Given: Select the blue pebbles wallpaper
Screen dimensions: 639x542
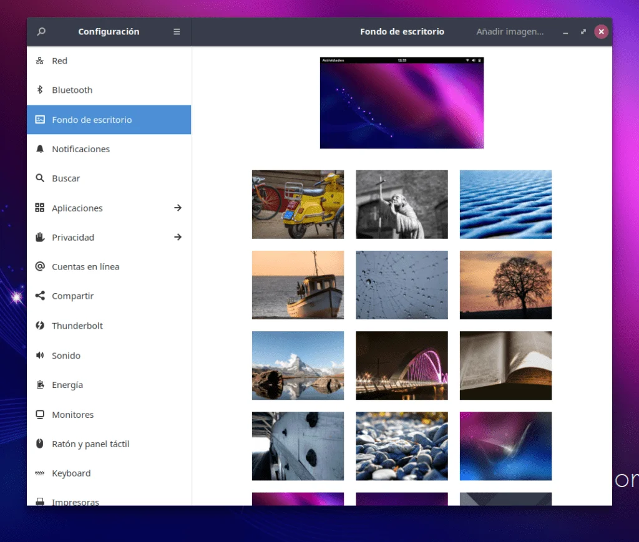Looking at the screenshot, I should click(402, 447).
